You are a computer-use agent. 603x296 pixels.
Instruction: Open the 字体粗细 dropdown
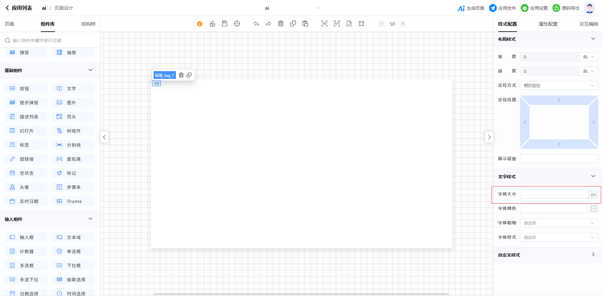[559, 223]
